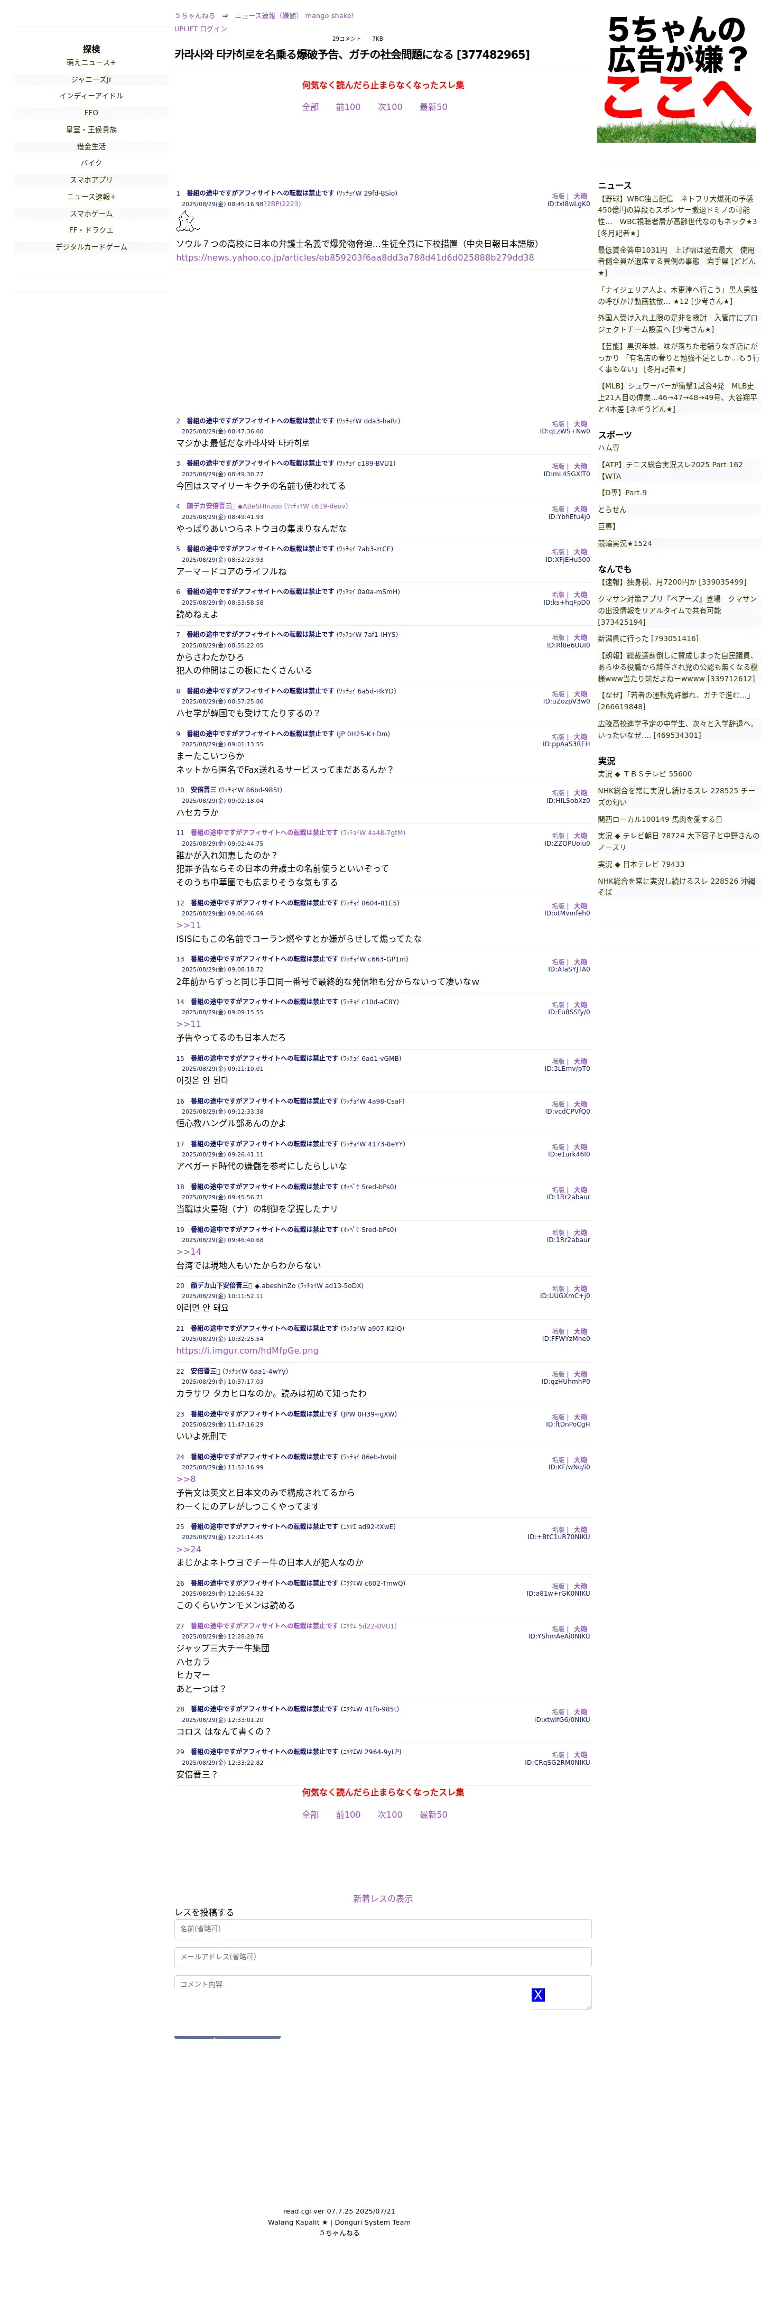
Task: Click 垢版 link on post 29
Action: pos(558,1755)
